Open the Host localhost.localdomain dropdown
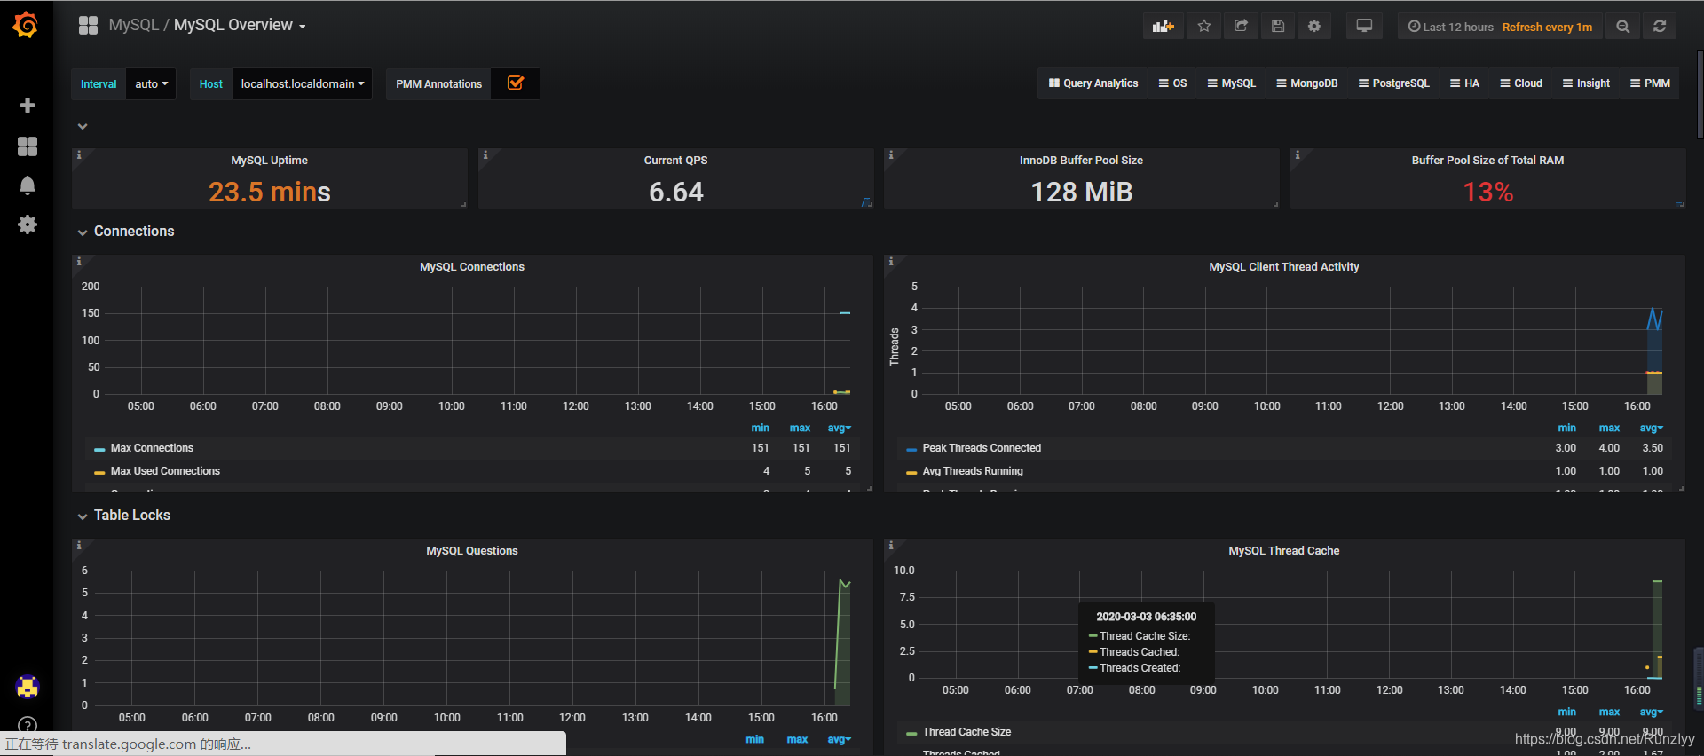This screenshot has height=756, width=1704. click(303, 84)
